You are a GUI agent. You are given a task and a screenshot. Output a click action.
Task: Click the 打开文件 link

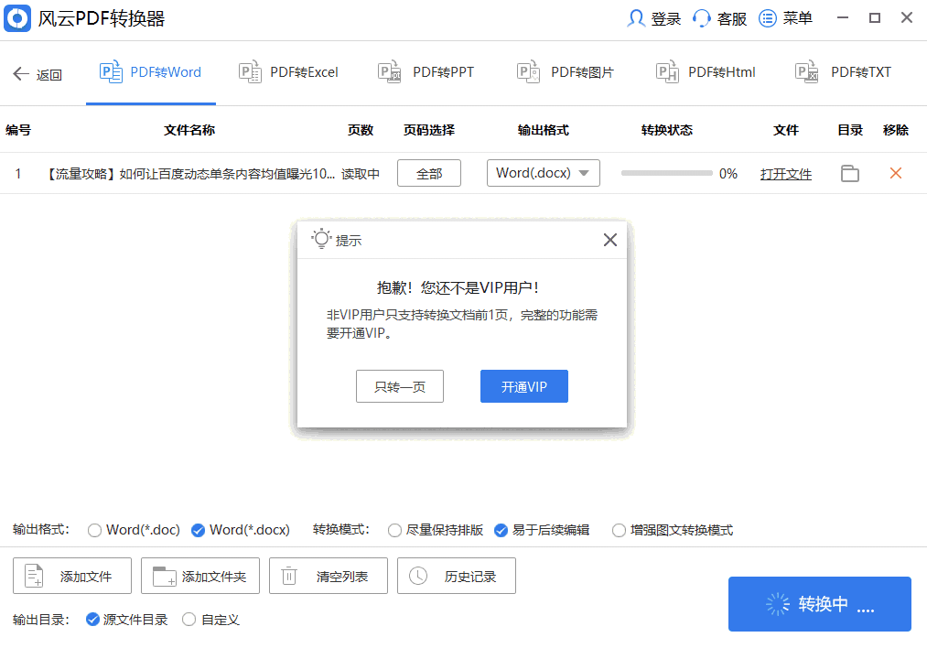[x=785, y=174]
